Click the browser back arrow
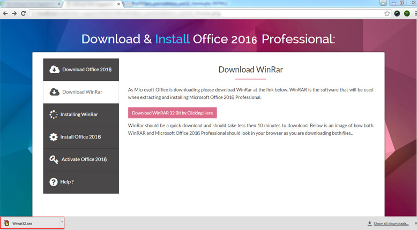The height and width of the screenshot is (230, 417). click(5, 13)
